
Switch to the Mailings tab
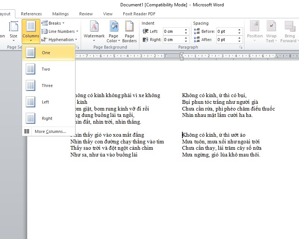61,14
